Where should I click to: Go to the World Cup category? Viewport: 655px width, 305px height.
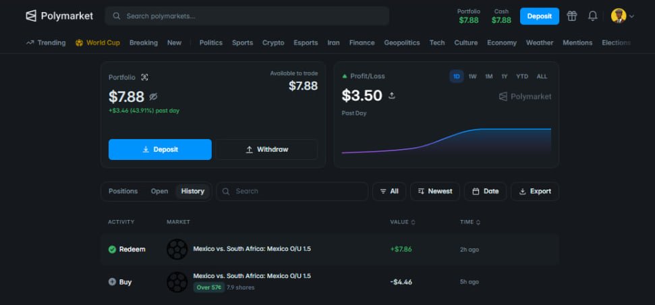(98, 43)
